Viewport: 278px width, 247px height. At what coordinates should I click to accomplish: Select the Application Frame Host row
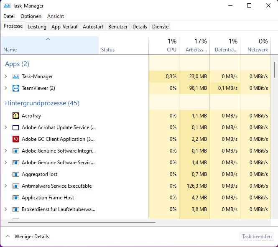click(136, 198)
